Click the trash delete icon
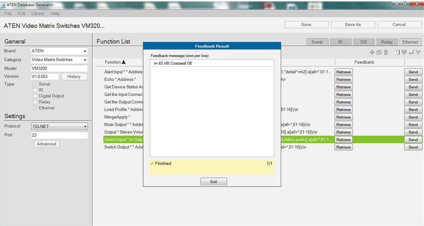Image resolution: width=424 pixels, height=226 pixels. (386, 52)
